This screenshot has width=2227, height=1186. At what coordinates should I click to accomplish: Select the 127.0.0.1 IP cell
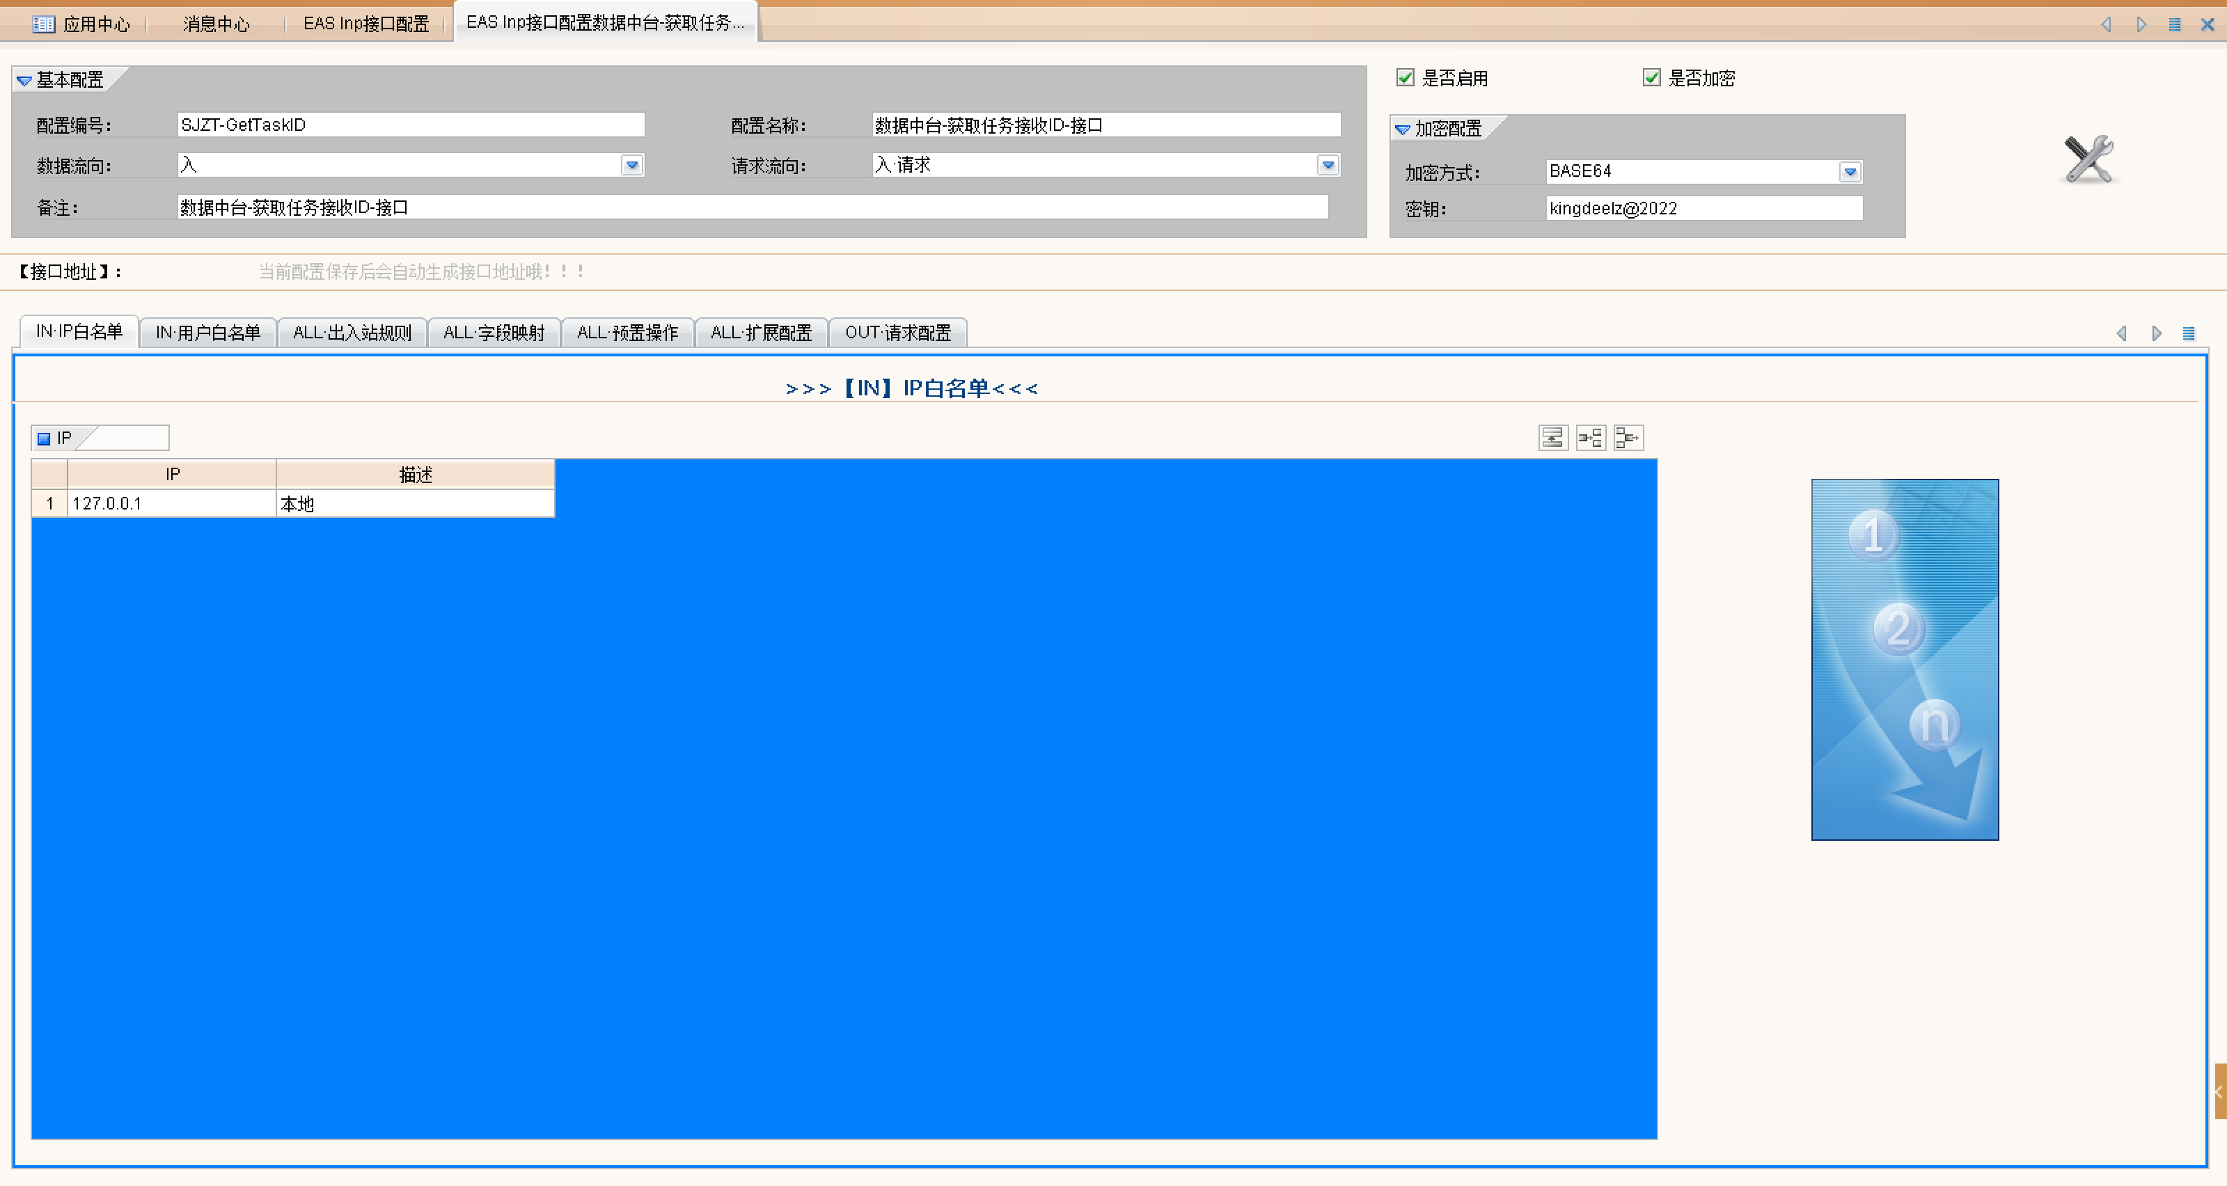click(171, 503)
